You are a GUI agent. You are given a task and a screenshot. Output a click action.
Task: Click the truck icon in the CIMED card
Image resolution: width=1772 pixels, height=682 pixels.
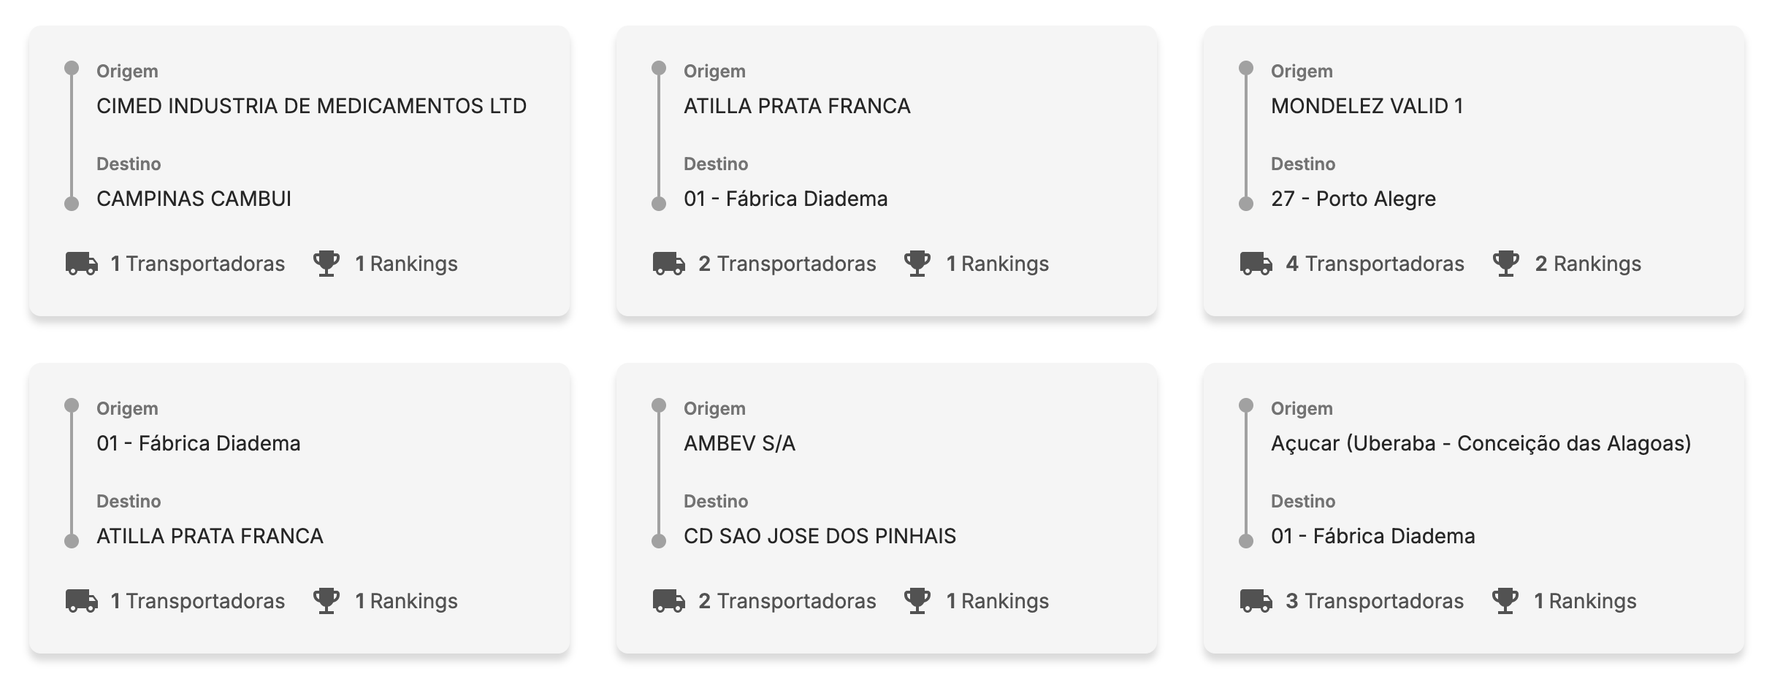point(82,264)
